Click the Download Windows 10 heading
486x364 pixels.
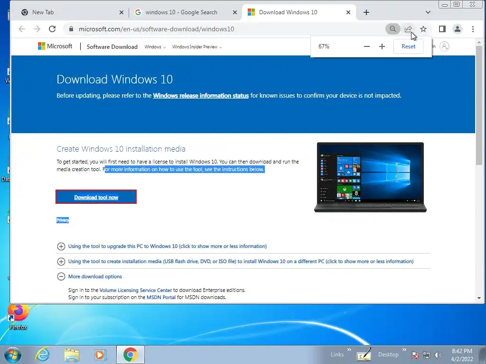tap(115, 79)
